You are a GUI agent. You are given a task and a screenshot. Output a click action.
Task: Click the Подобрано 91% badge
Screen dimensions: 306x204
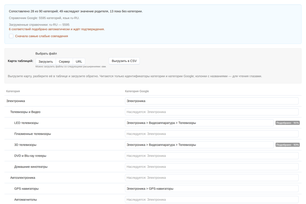point(288,123)
